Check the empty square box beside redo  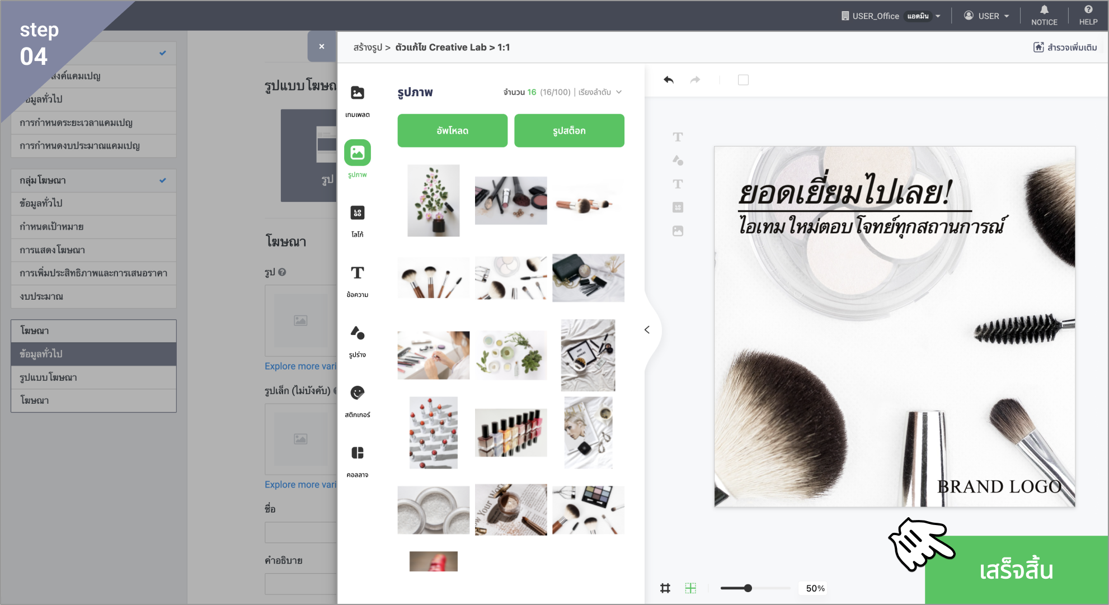[743, 80]
